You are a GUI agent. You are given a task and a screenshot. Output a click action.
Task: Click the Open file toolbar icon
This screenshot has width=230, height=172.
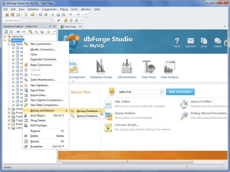coord(32,15)
